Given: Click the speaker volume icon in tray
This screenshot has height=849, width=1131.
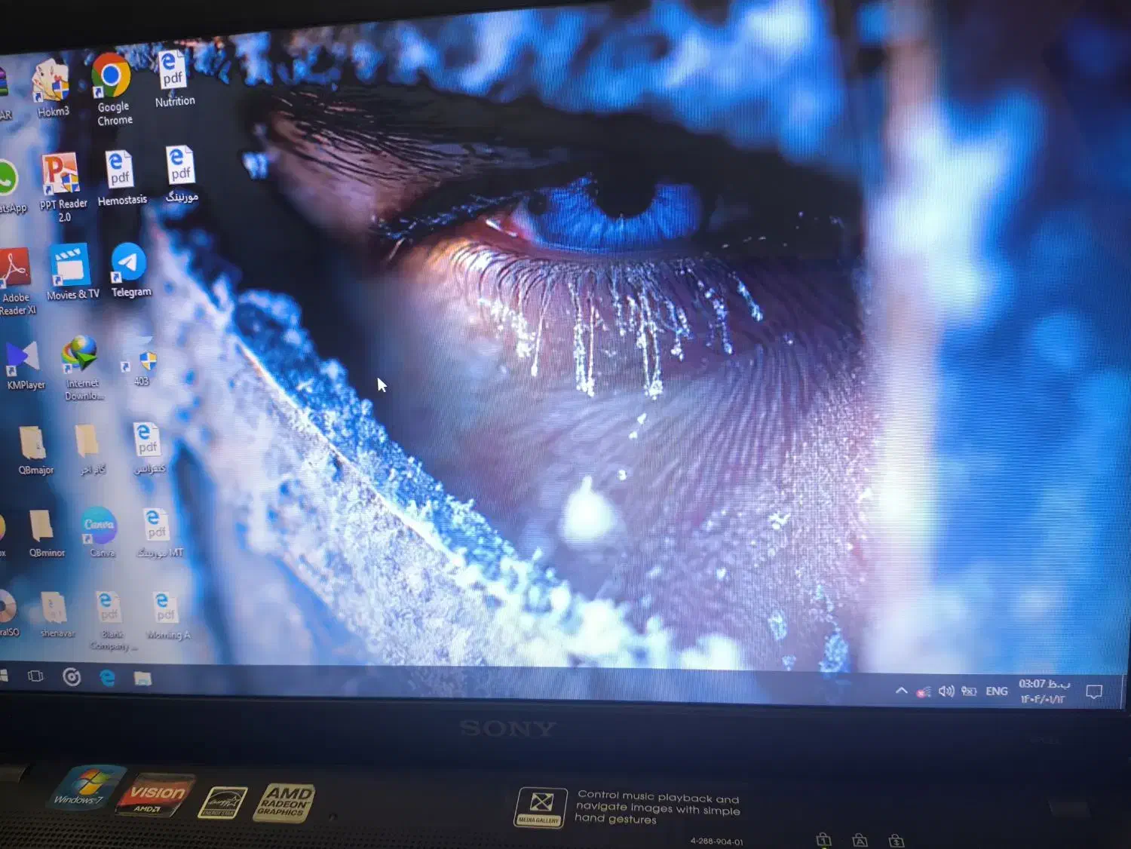Looking at the screenshot, I should [946, 691].
